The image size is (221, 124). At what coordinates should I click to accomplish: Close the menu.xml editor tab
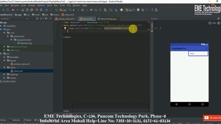[94, 19]
